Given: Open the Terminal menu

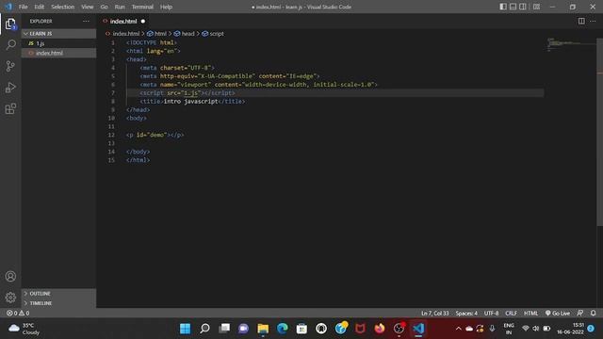Looking at the screenshot, I should coord(142,7).
